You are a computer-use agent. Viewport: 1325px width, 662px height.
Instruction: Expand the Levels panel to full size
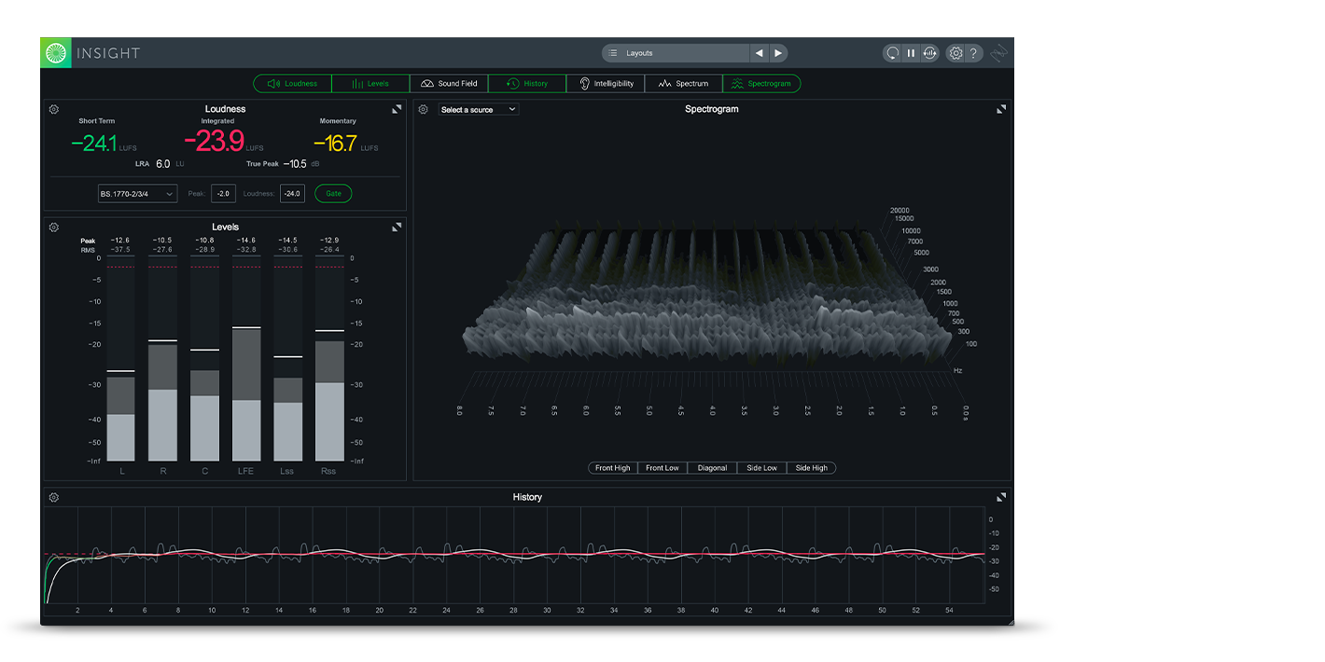coord(397,227)
